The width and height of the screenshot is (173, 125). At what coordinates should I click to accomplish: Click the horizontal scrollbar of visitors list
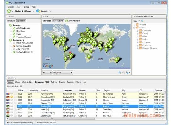[52, 118]
